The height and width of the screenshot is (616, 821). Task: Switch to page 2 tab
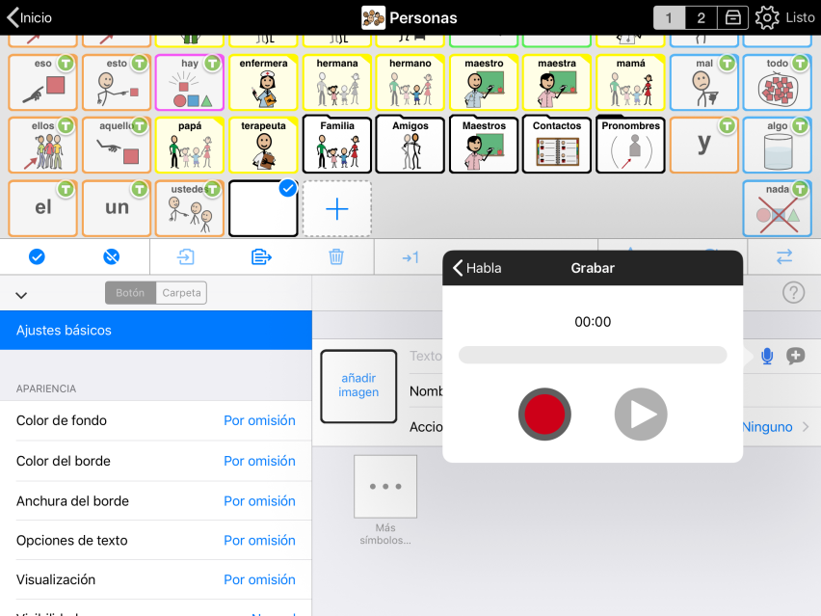[x=701, y=17]
